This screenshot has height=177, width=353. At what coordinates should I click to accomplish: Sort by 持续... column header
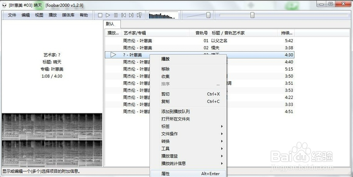286,33
